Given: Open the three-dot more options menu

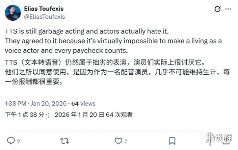Looking at the screenshot, I should point(228,9).
